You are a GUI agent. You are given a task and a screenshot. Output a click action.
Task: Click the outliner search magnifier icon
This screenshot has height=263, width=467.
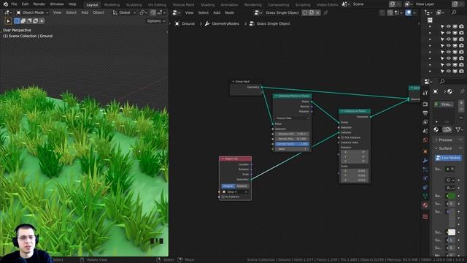coord(454,12)
